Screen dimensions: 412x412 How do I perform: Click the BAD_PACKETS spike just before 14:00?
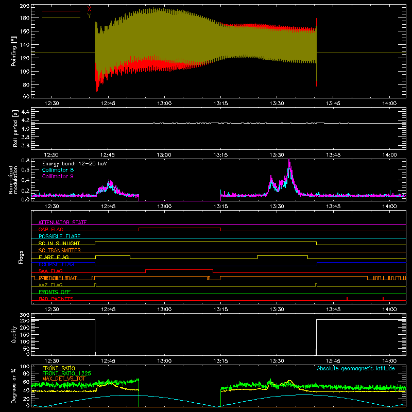pos(383,299)
